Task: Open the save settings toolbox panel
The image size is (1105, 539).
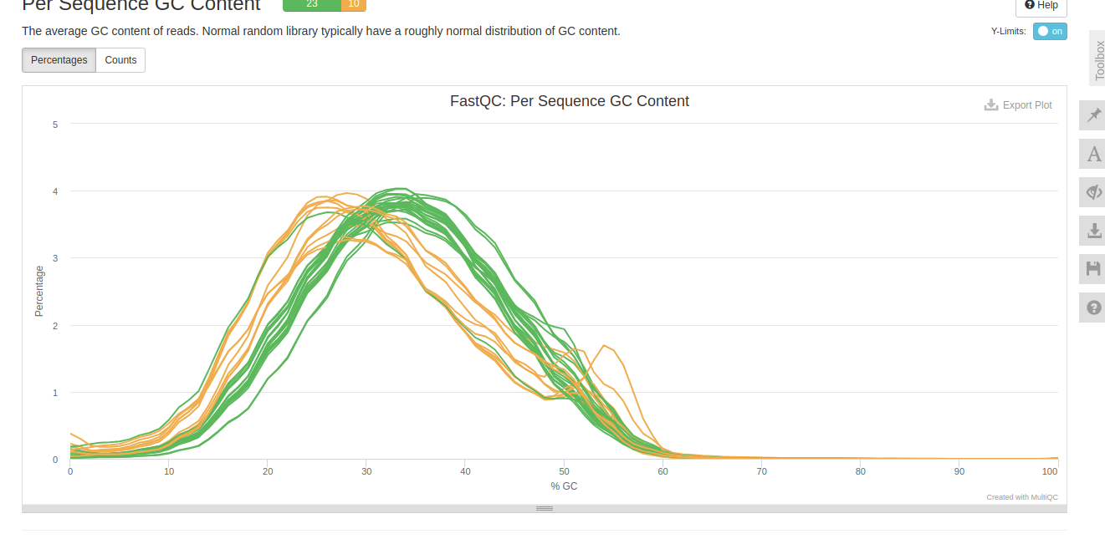Action: [x=1092, y=269]
